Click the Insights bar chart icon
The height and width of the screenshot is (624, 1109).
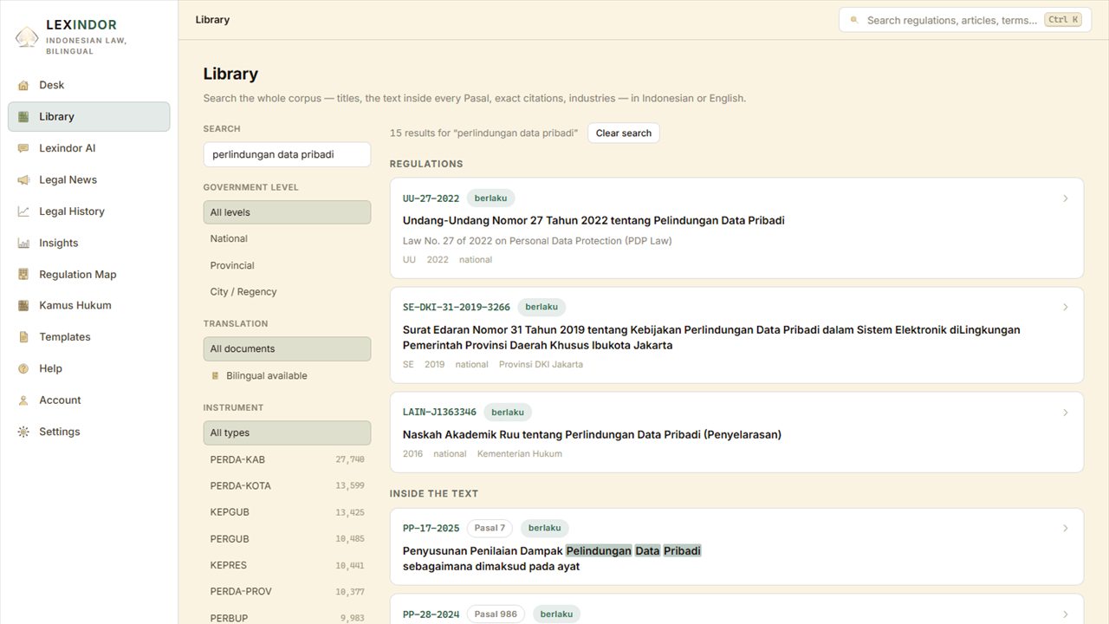click(x=23, y=244)
